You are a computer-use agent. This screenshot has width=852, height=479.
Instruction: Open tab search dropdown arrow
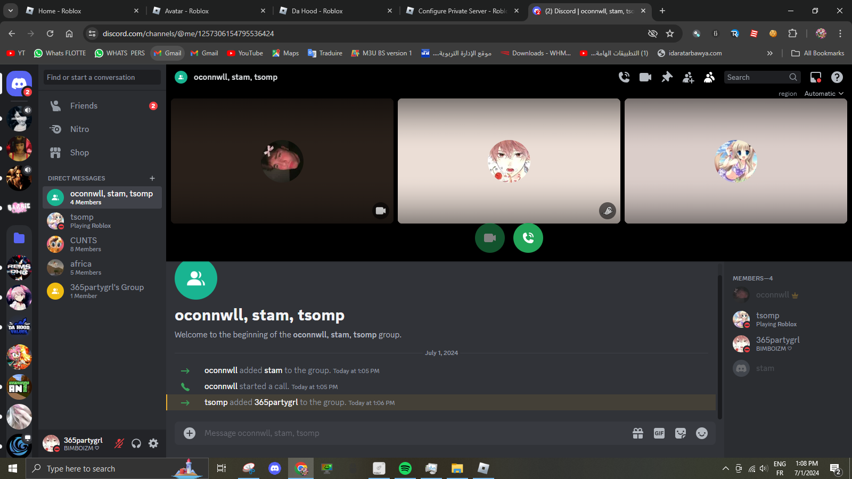coord(11,11)
